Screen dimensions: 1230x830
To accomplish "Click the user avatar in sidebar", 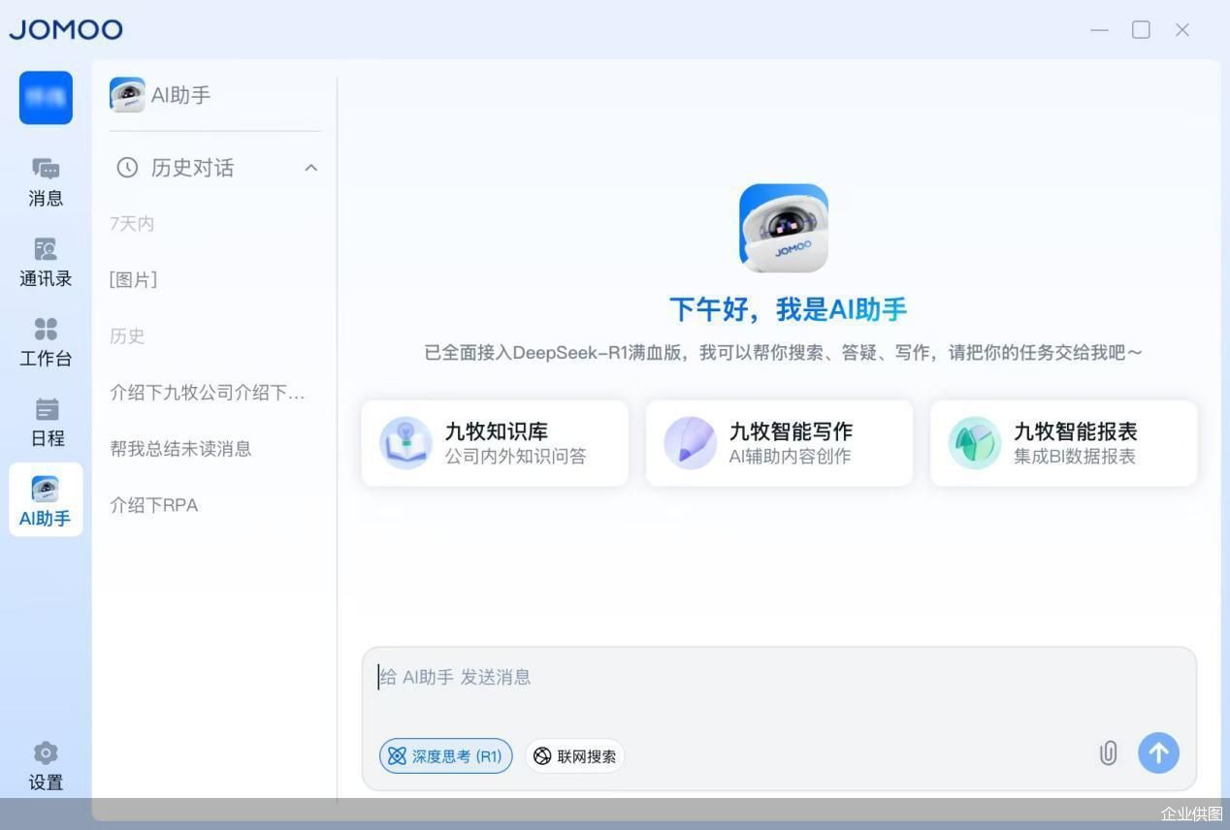I will [46, 97].
